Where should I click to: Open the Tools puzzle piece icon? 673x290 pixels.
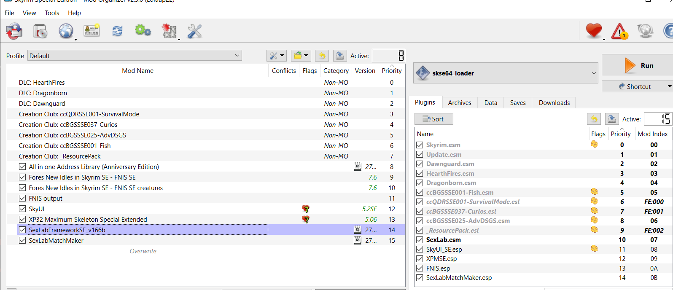[x=169, y=31]
